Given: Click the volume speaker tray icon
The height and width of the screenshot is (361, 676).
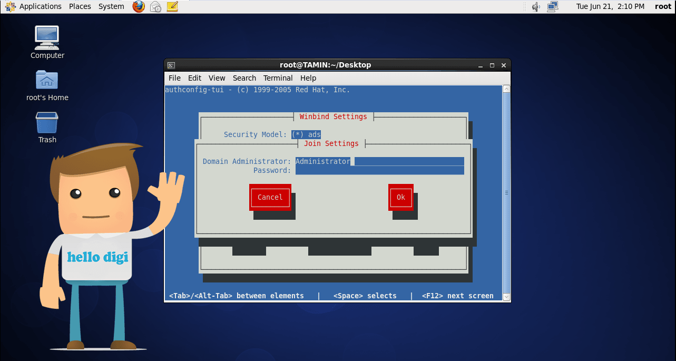Looking at the screenshot, I should coord(536,7).
